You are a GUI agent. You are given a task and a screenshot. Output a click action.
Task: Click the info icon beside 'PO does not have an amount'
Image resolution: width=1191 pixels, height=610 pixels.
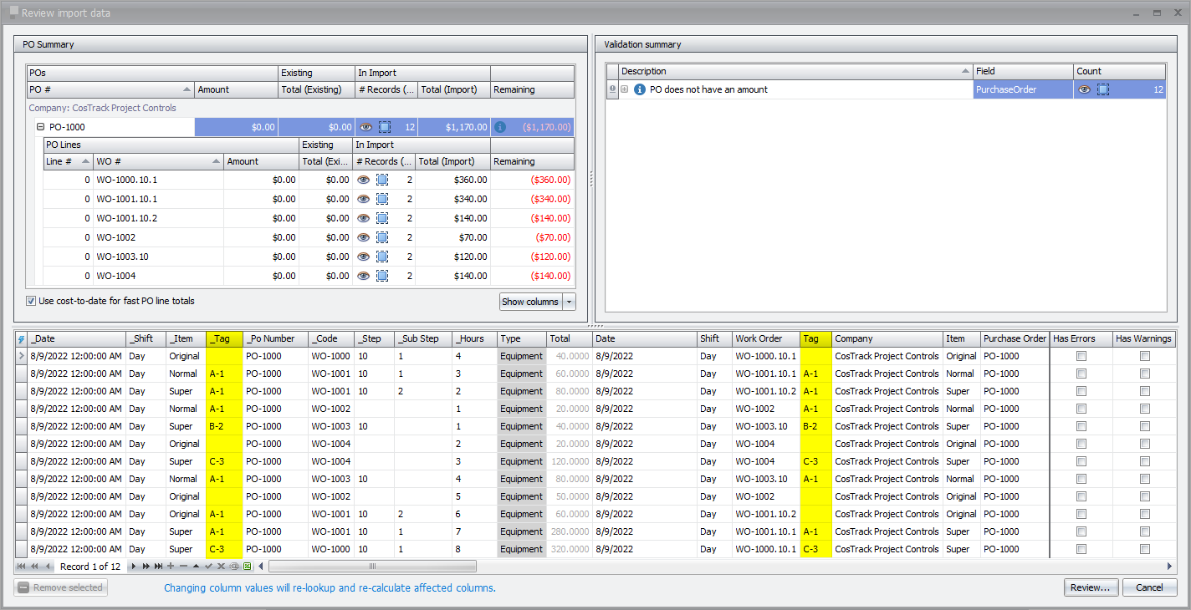[x=640, y=89]
